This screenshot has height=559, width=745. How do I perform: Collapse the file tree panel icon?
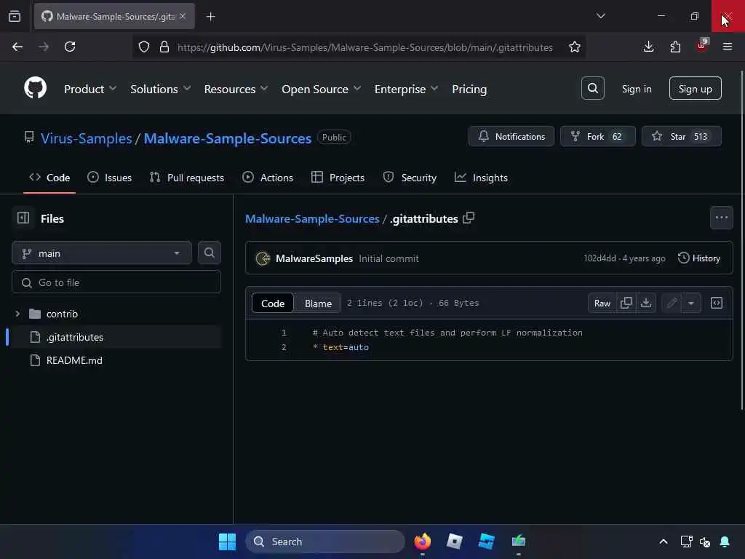(23, 218)
